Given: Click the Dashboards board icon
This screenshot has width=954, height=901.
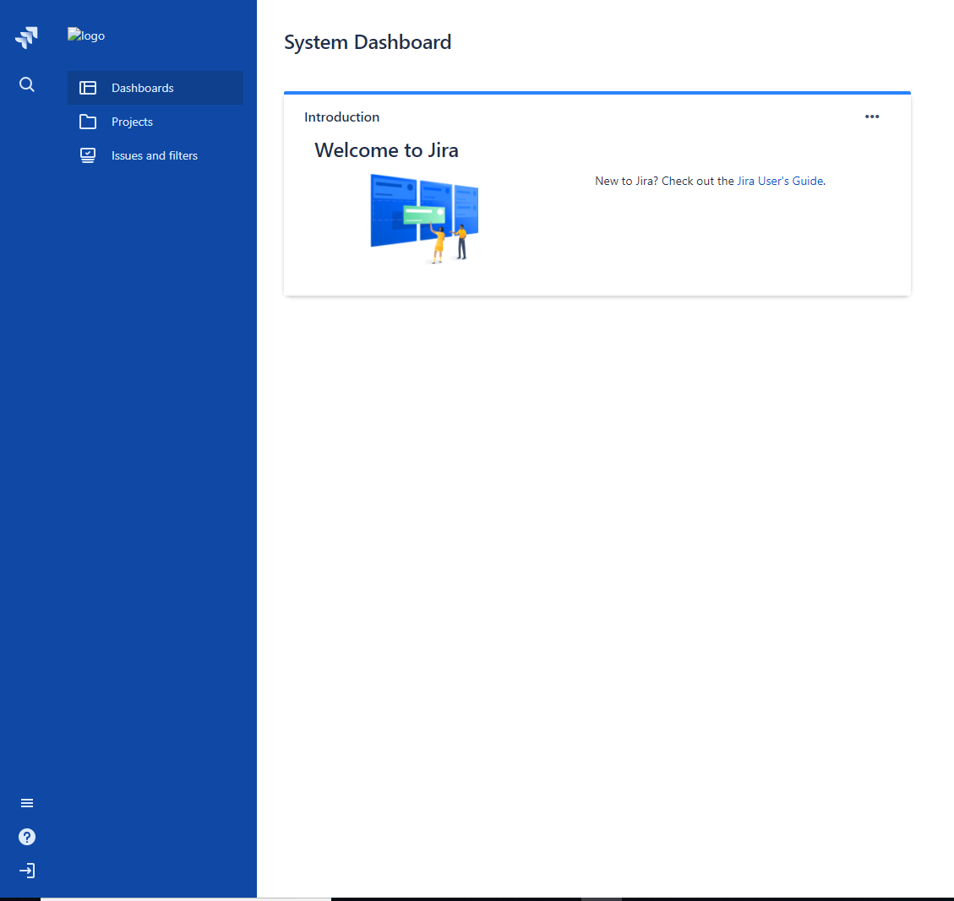Looking at the screenshot, I should 88,88.
